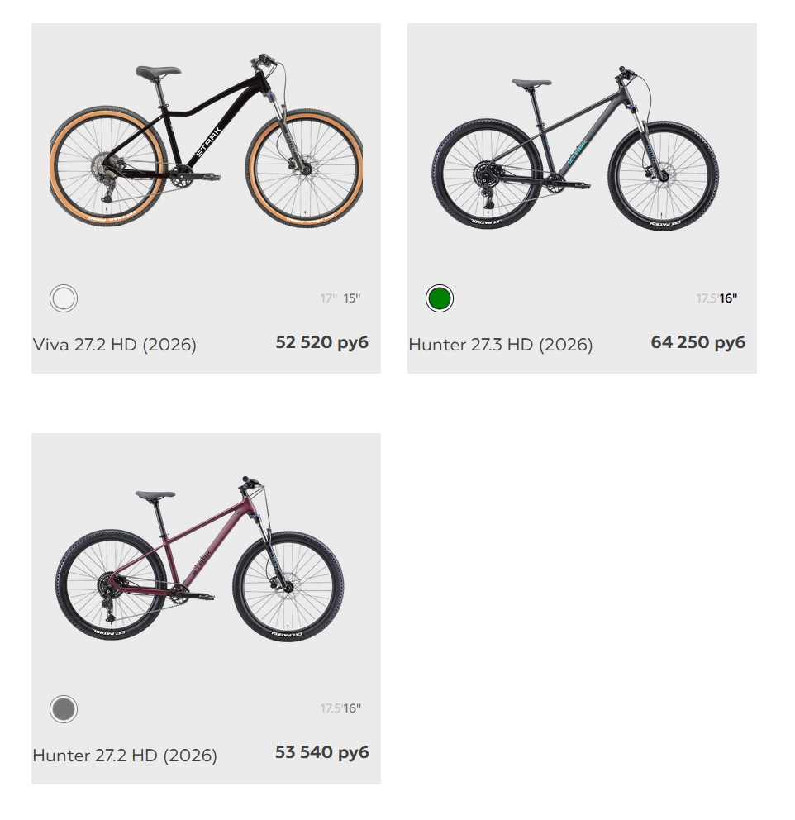Choose the 17.5" frame size on Hunter 27.3
795x820 pixels.
pos(707,298)
